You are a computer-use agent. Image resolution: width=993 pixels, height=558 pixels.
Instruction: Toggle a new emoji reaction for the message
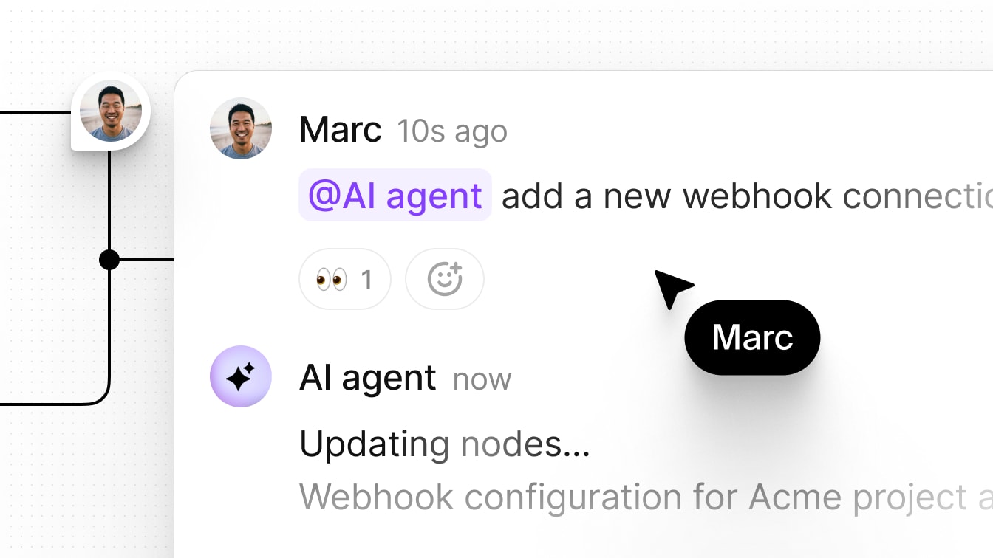tap(444, 278)
